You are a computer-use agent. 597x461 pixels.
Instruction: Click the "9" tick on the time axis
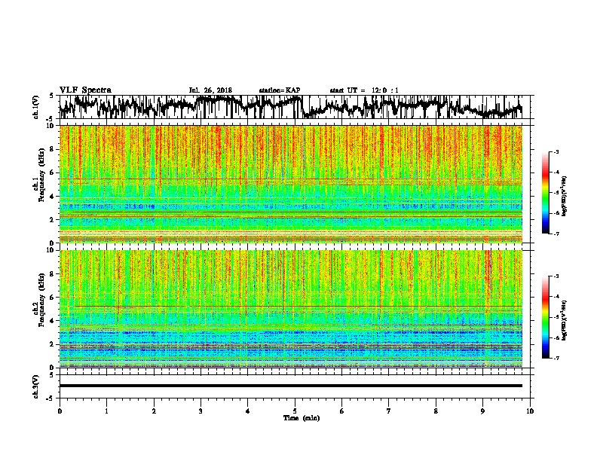coord(482,411)
